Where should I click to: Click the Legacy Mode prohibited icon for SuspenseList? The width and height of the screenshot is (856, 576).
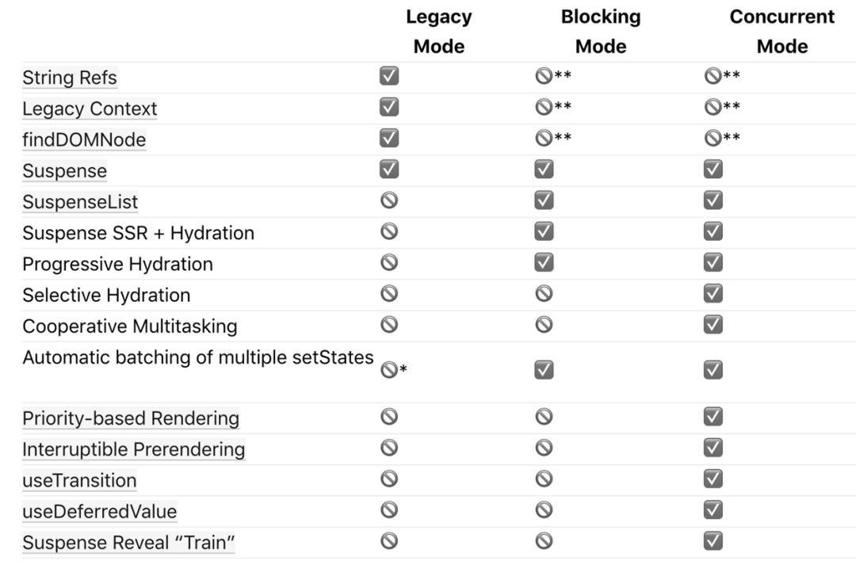pos(389,200)
